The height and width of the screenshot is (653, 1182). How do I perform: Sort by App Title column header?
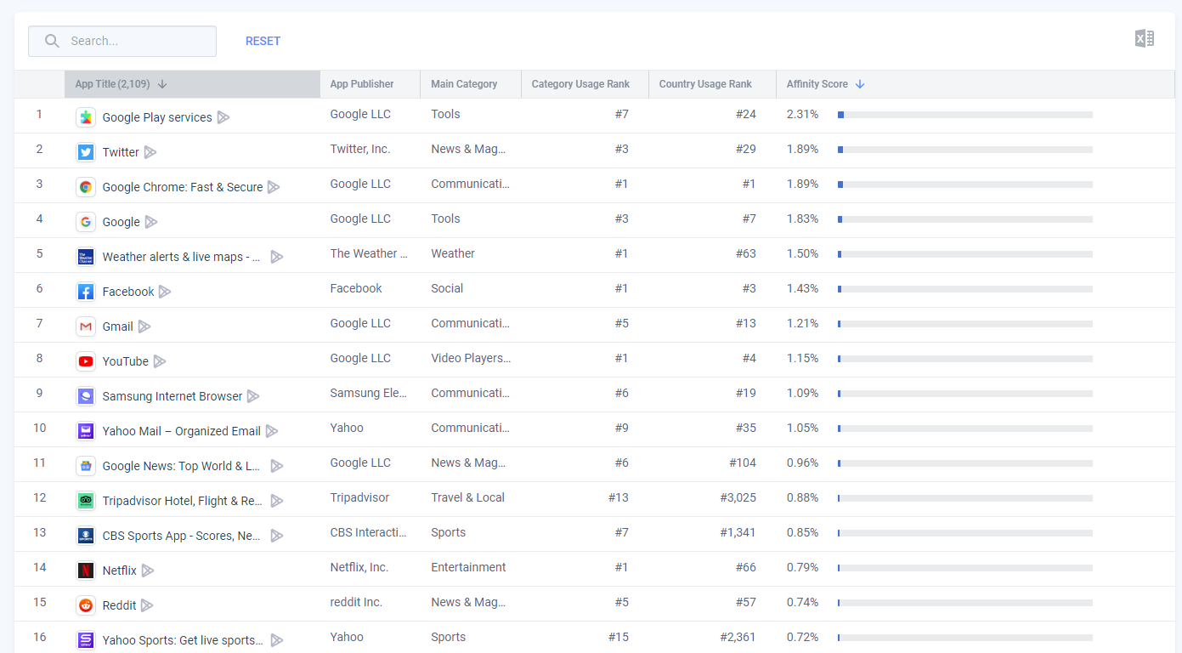(192, 84)
